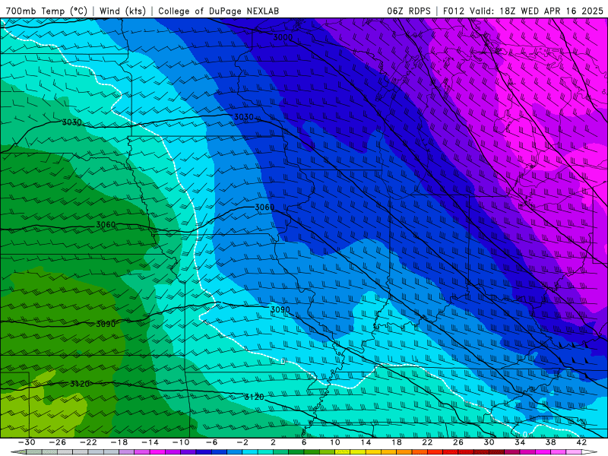Click the 42 tick label on the color scale

(581, 442)
